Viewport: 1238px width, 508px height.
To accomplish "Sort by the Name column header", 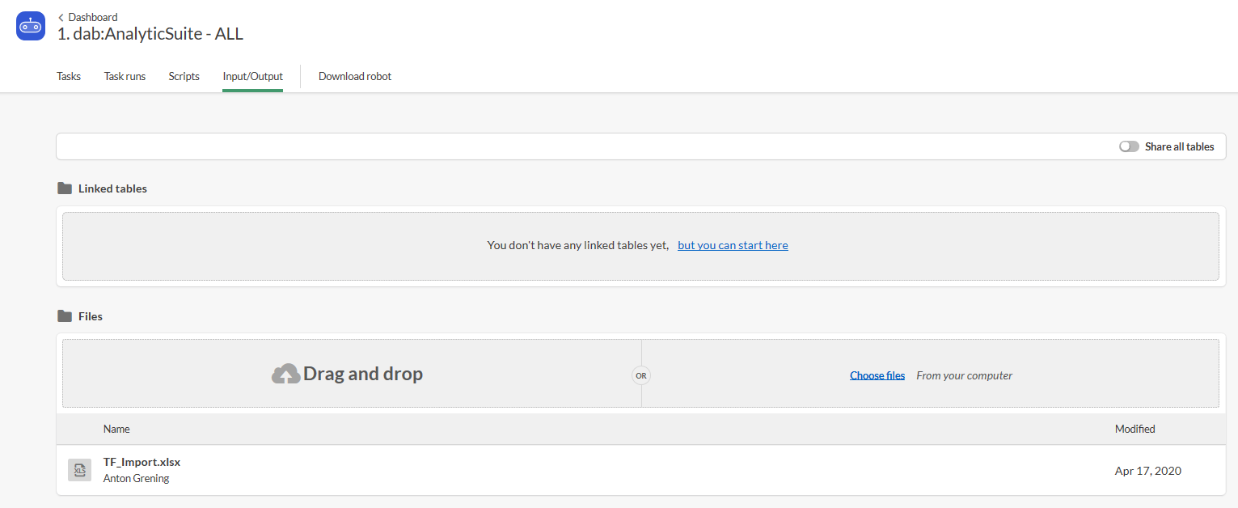I will tap(116, 429).
